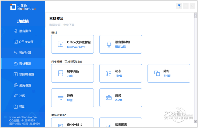Open the 商务 template card with 202套
198x128 pixels.
(120, 98)
